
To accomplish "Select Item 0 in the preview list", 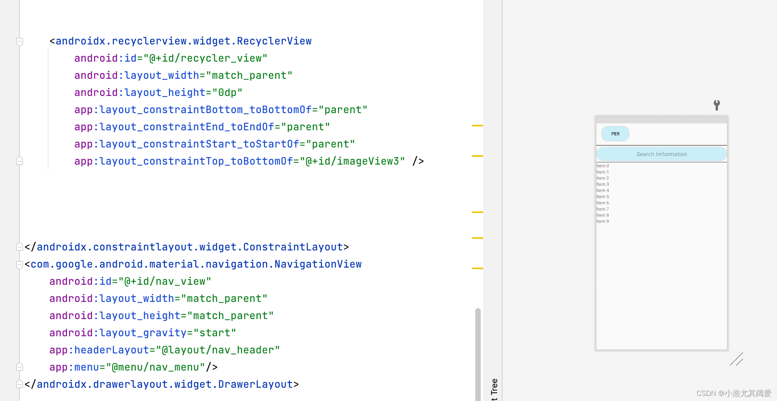I will pos(603,166).
